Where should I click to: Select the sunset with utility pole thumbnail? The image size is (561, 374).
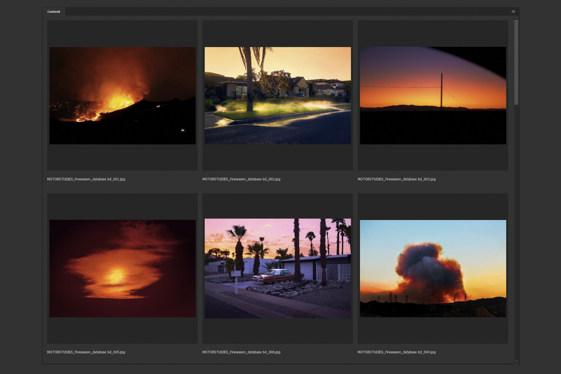[433, 96]
